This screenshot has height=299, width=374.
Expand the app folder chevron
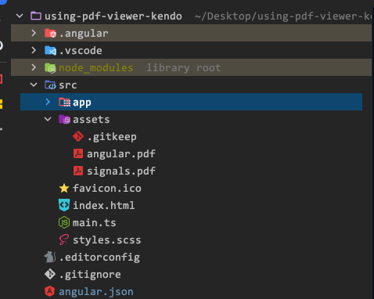pyautogui.click(x=48, y=102)
